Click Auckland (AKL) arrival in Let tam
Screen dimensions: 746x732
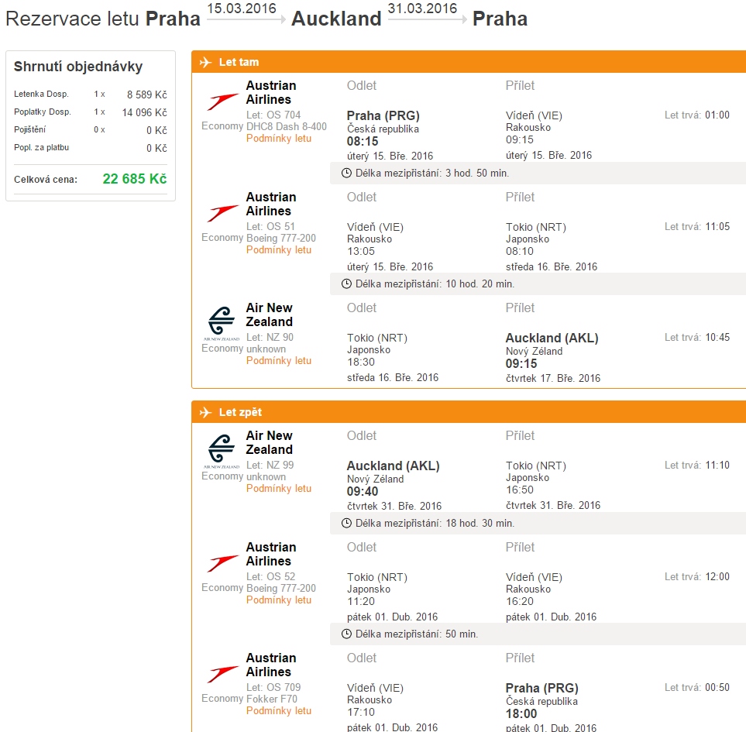552,339
